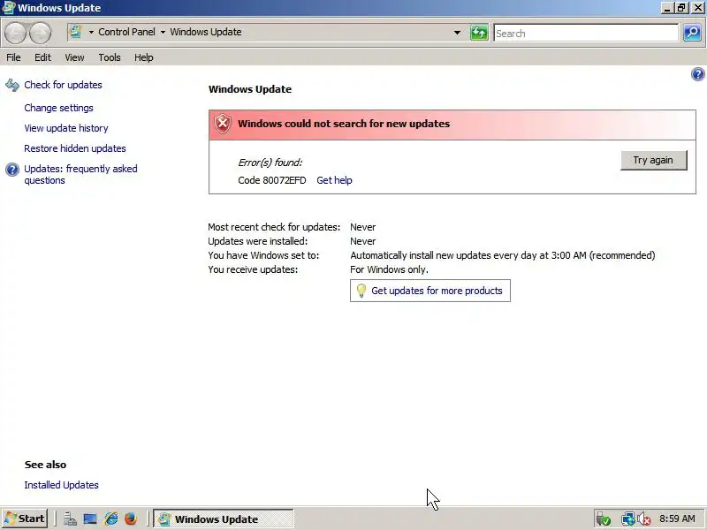Click the 'Automatically install new updates' text
The image size is (707, 530).
pyautogui.click(x=502, y=255)
